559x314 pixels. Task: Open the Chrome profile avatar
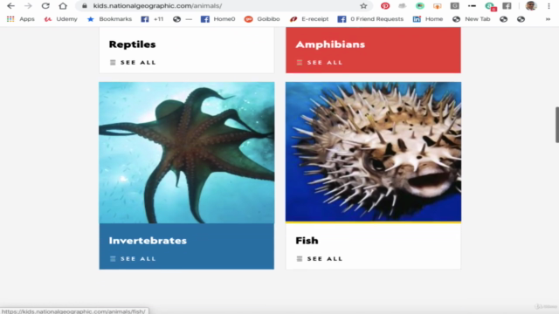[x=531, y=6]
